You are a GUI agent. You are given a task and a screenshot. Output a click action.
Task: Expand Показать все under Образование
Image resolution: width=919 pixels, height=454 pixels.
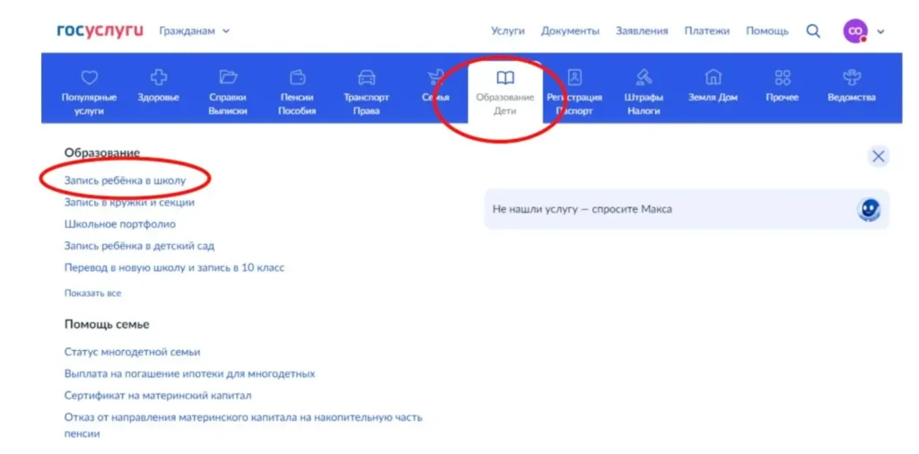pyautogui.click(x=92, y=292)
